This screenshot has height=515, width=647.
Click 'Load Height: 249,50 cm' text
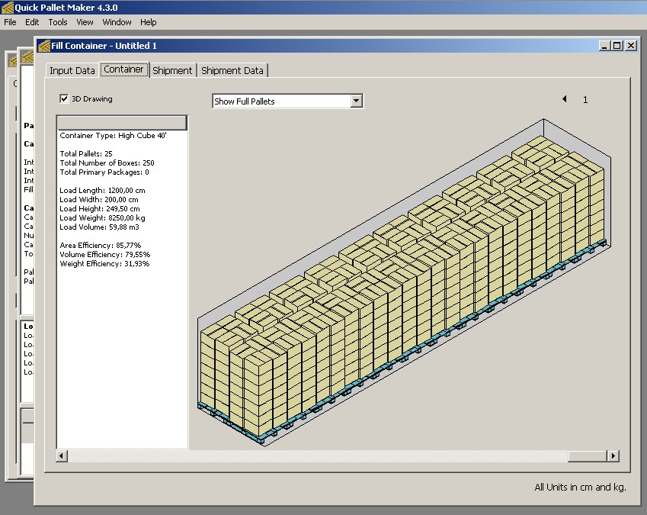[99, 208]
